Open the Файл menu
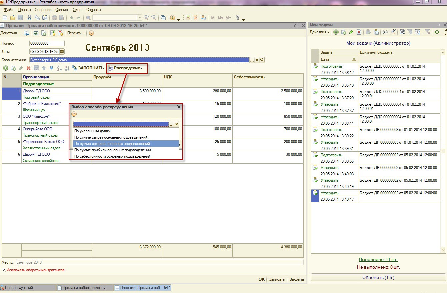The width and height of the screenshot is (447, 293). 8,10
